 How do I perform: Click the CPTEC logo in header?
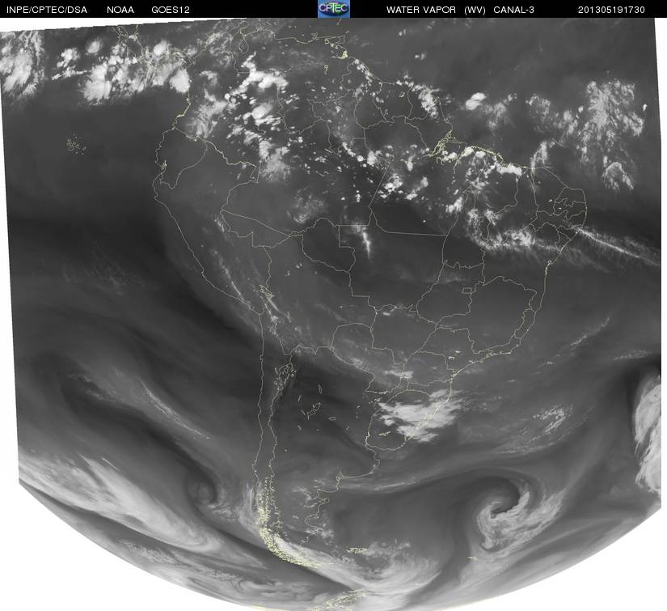tap(334, 9)
